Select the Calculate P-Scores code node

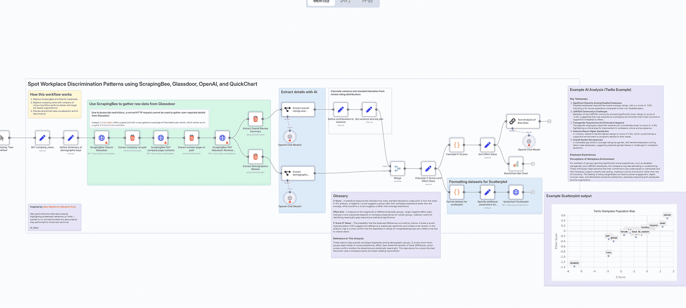click(457, 145)
